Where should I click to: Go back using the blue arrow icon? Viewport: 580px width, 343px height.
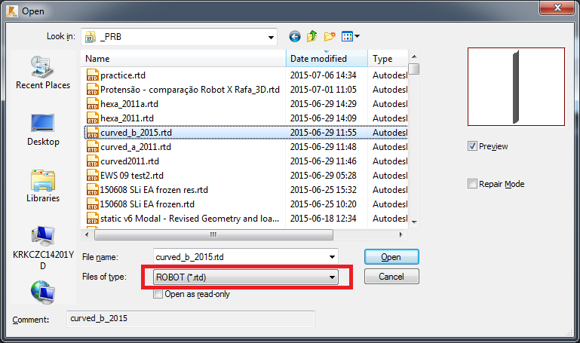295,37
